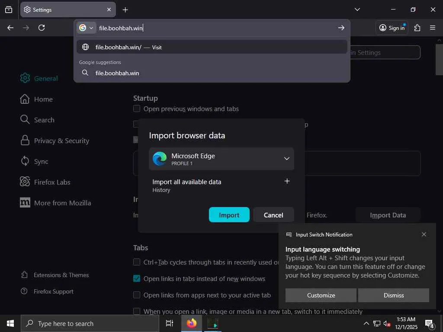This screenshot has width=443, height=332.
Task: Open Firefox Support link
Action: 47,291
